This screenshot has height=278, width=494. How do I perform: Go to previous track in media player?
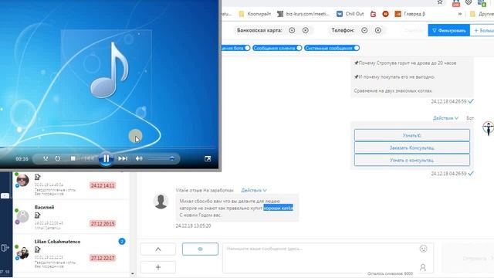(x=89, y=158)
